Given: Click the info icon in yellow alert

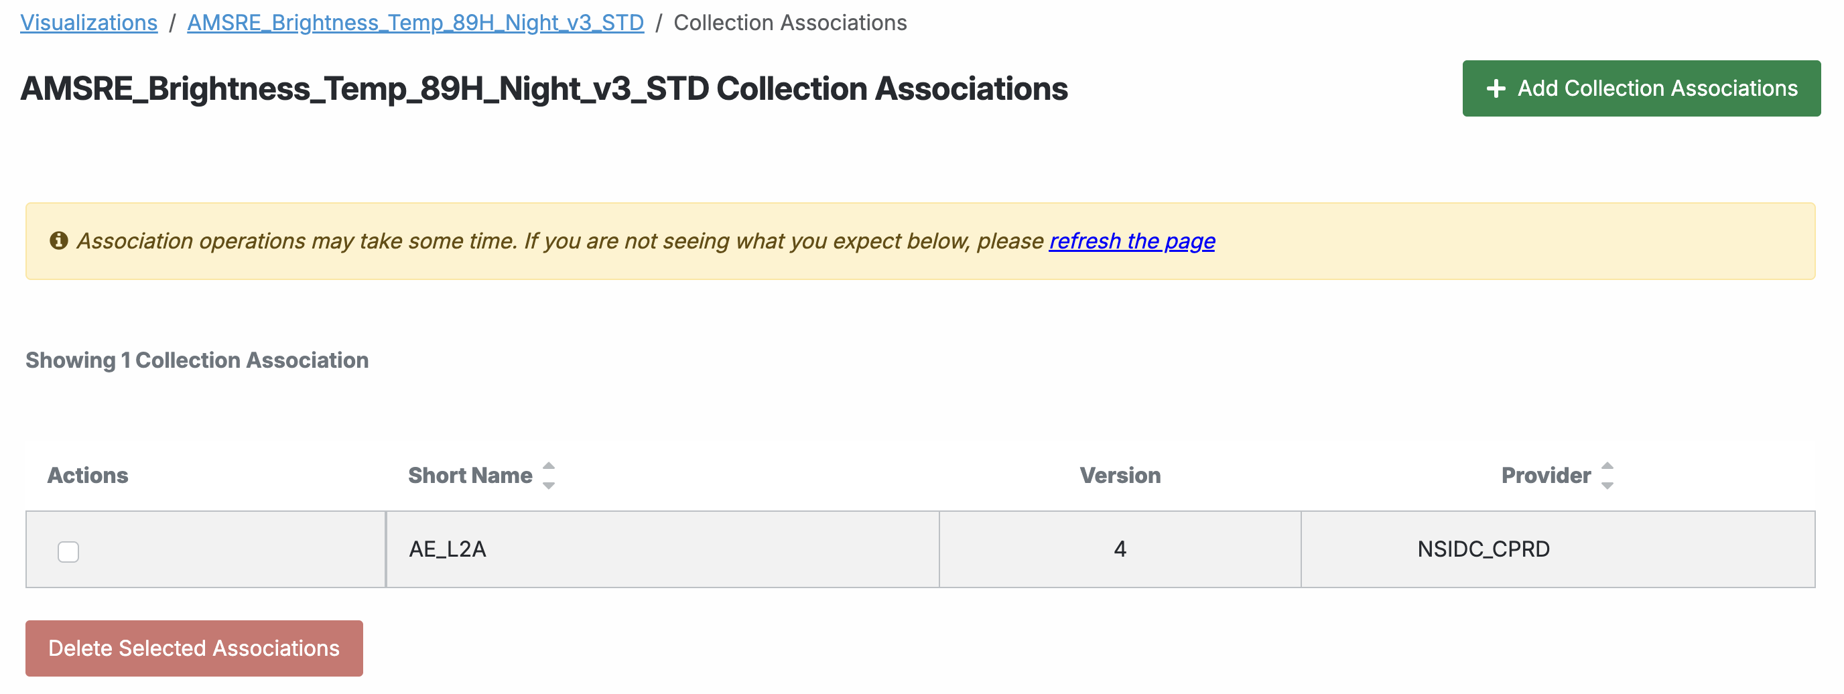Looking at the screenshot, I should tap(59, 241).
